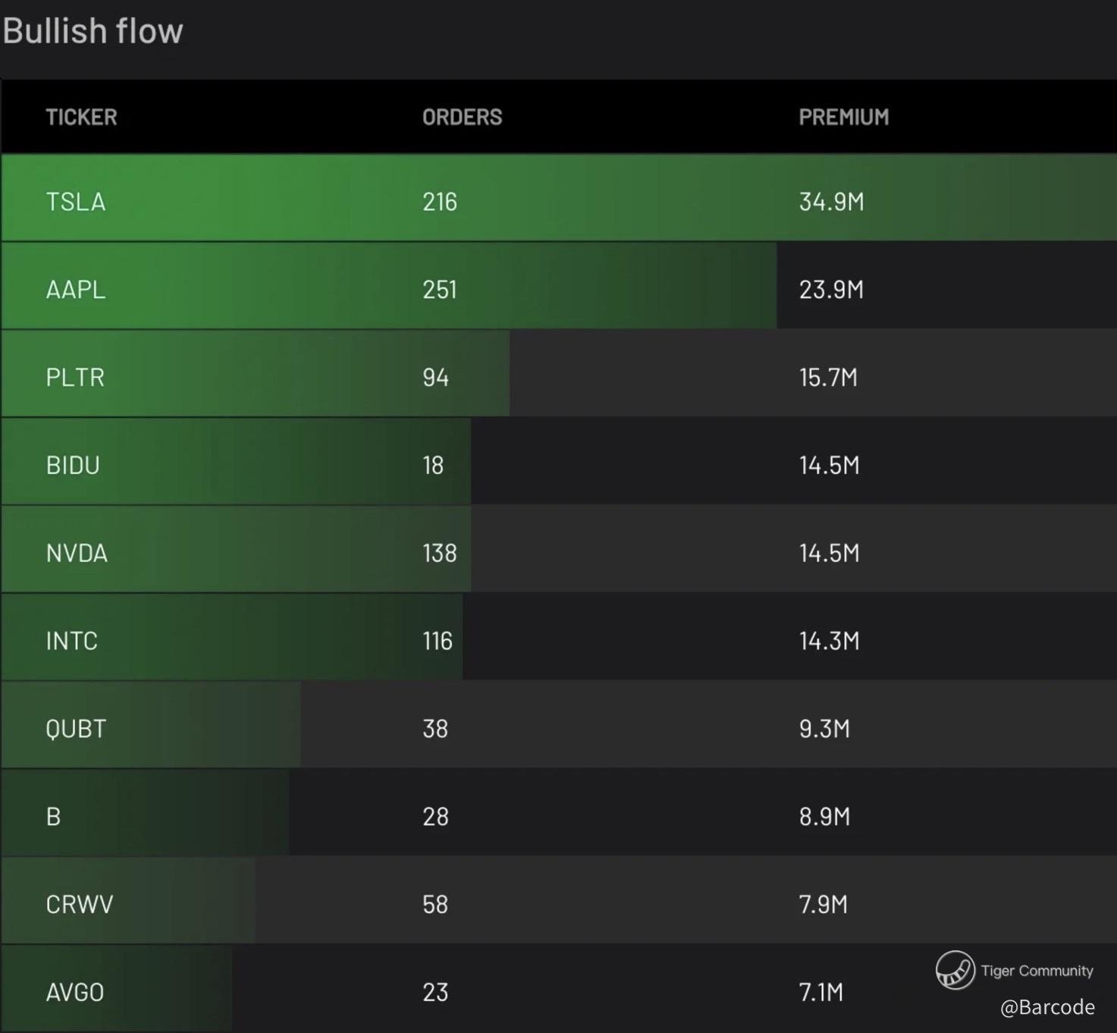This screenshot has height=1033, width=1117.
Task: Open the AAPL ticker entry
Action: point(75,290)
